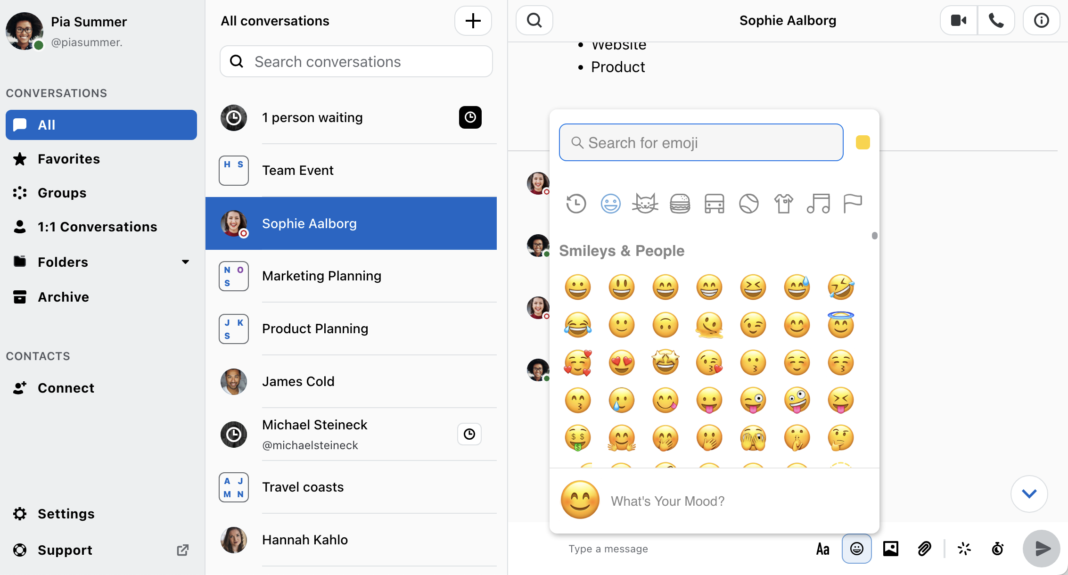Image resolution: width=1068 pixels, height=575 pixels.
Task: Click the ping icon in the message bar
Action: point(964,549)
